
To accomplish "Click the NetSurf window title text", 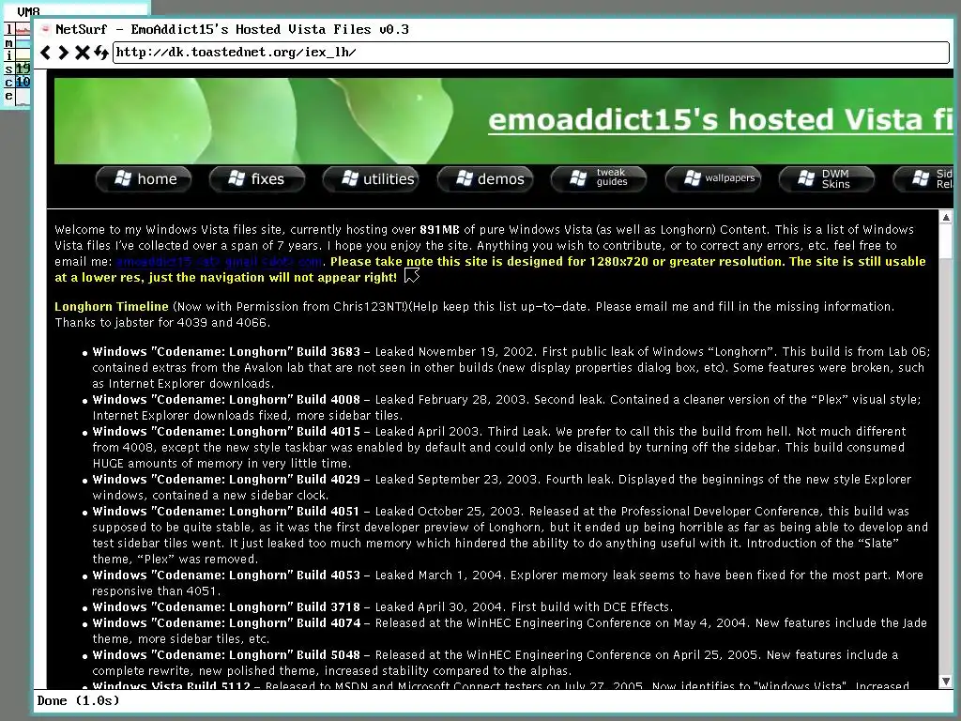I will click(233, 29).
